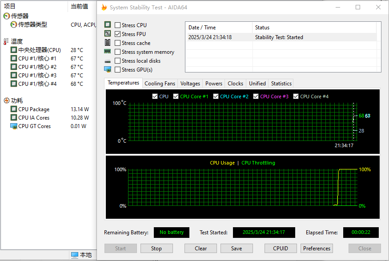Click the local disks drive icon
This screenshot has width=389, height=261.
[107, 60]
